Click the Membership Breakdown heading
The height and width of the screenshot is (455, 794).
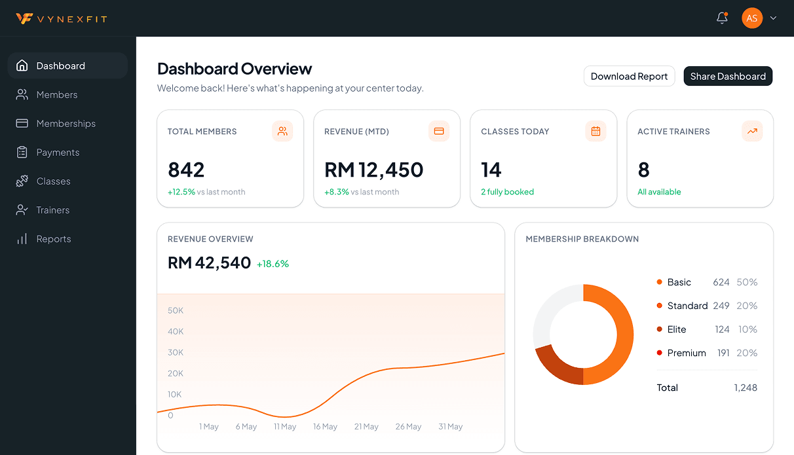(582, 239)
